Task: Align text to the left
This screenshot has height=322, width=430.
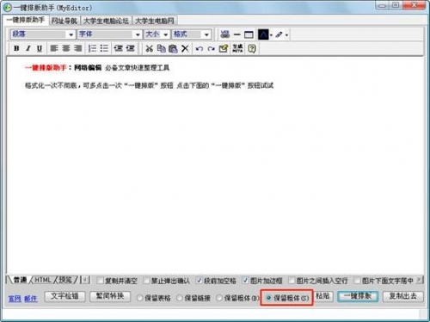Action: [x=54, y=48]
